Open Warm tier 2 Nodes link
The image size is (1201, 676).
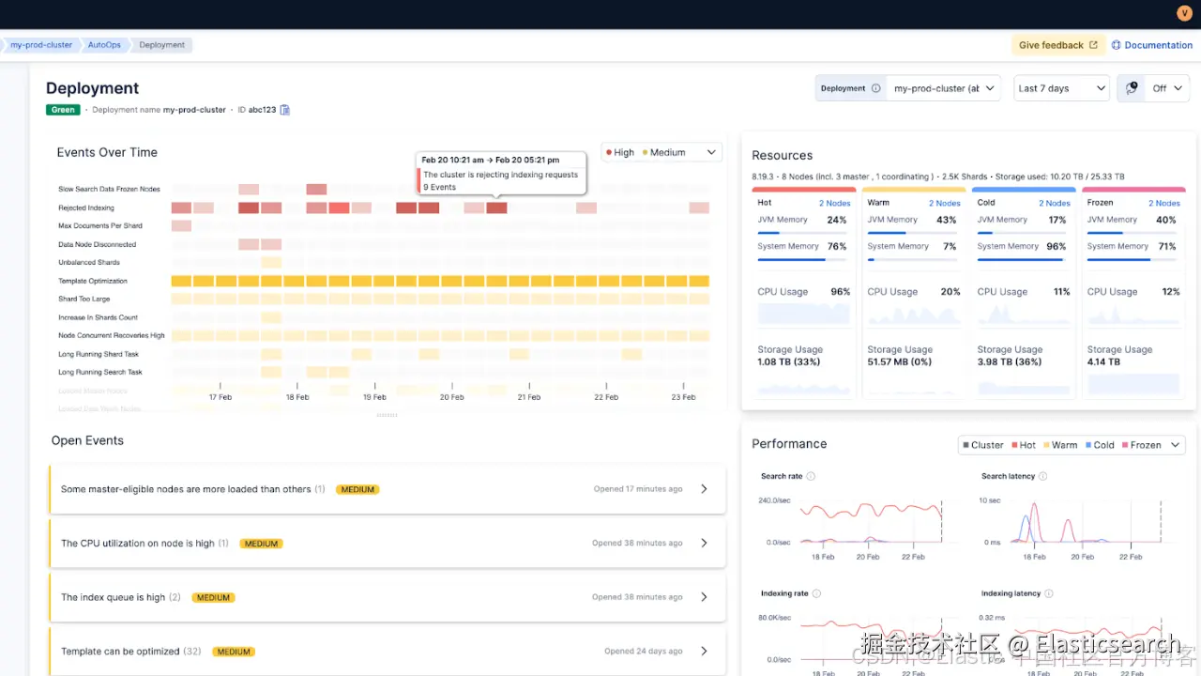(945, 203)
